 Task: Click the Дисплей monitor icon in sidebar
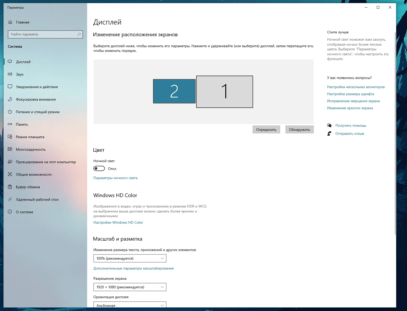click(x=10, y=62)
